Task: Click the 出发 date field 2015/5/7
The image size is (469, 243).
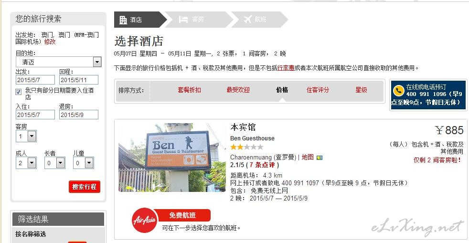Action: coord(35,80)
